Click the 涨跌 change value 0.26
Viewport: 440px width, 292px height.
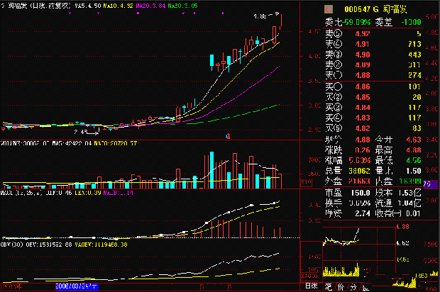tap(363, 150)
